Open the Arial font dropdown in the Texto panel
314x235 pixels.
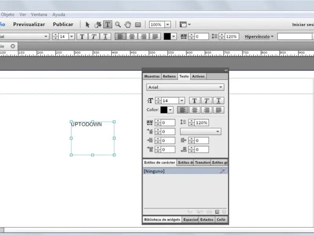click(x=221, y=87)
